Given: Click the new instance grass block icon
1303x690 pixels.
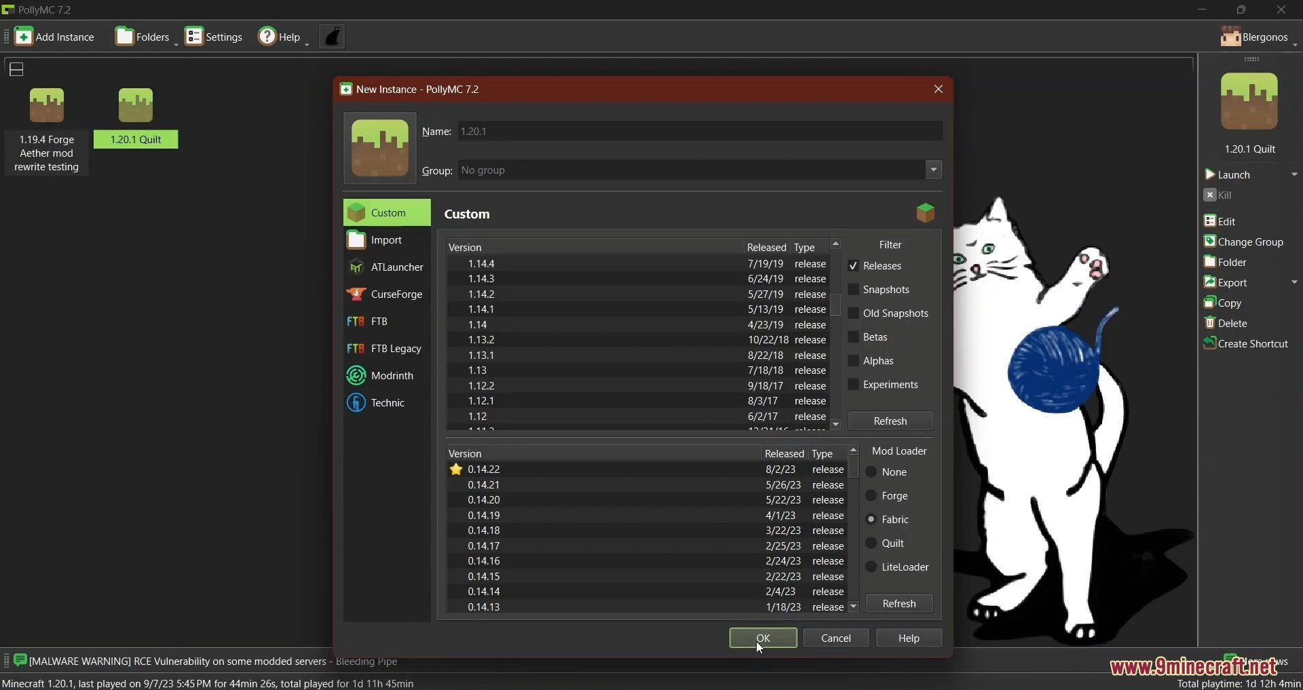Looking at the screenshot, I should point(380,149).
